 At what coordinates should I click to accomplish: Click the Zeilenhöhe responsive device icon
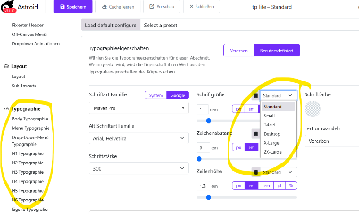(x=256, y=172)
